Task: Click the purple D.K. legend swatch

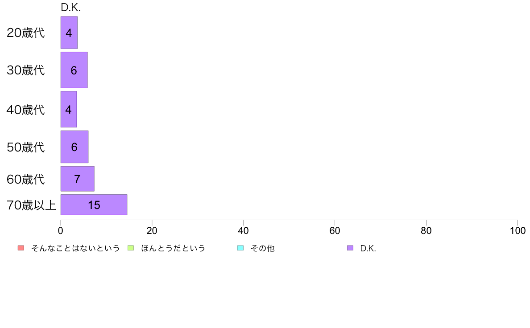Action: pyautogui.click(x=350, y=248)
